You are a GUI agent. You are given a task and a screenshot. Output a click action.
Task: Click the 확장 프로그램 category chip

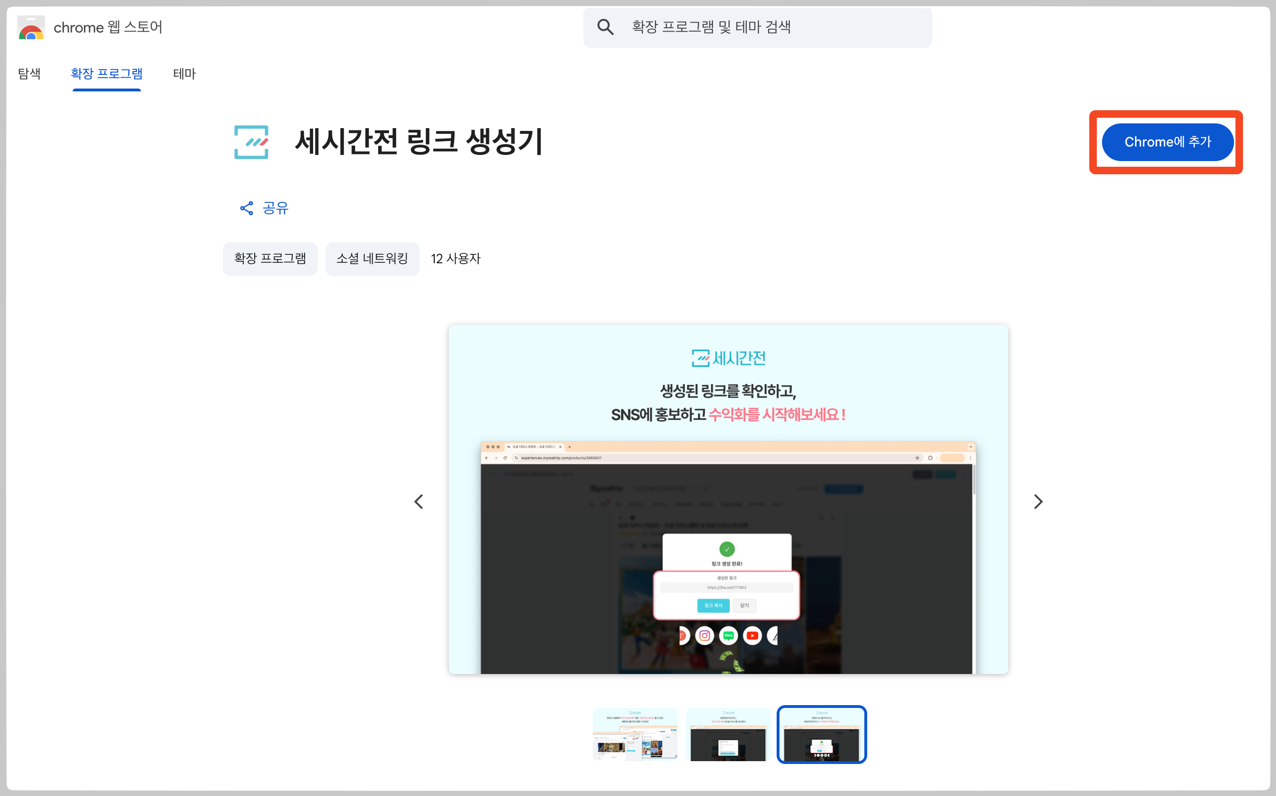(x=270, y=259)
